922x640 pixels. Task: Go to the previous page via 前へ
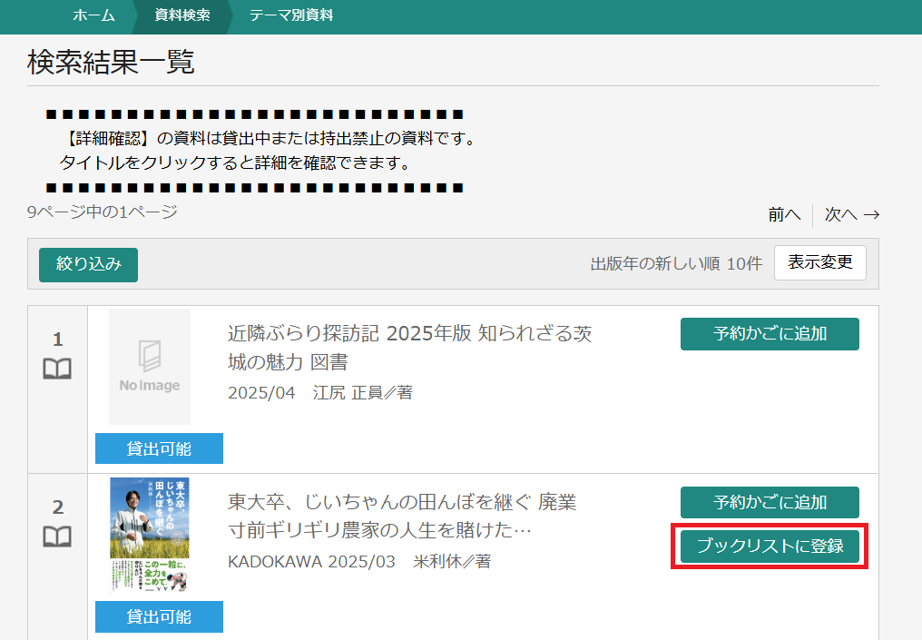[784, 215]
